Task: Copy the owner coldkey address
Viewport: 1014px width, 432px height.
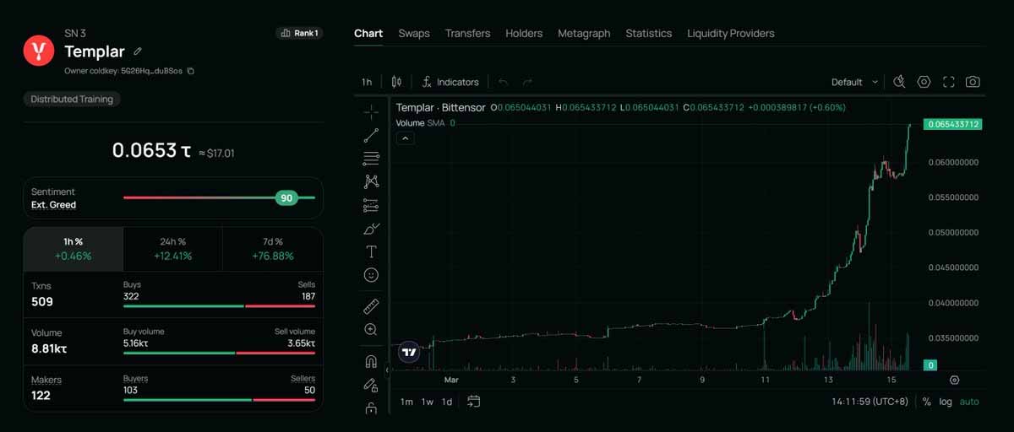Action: pyautogui.click(x=190, y=71)
